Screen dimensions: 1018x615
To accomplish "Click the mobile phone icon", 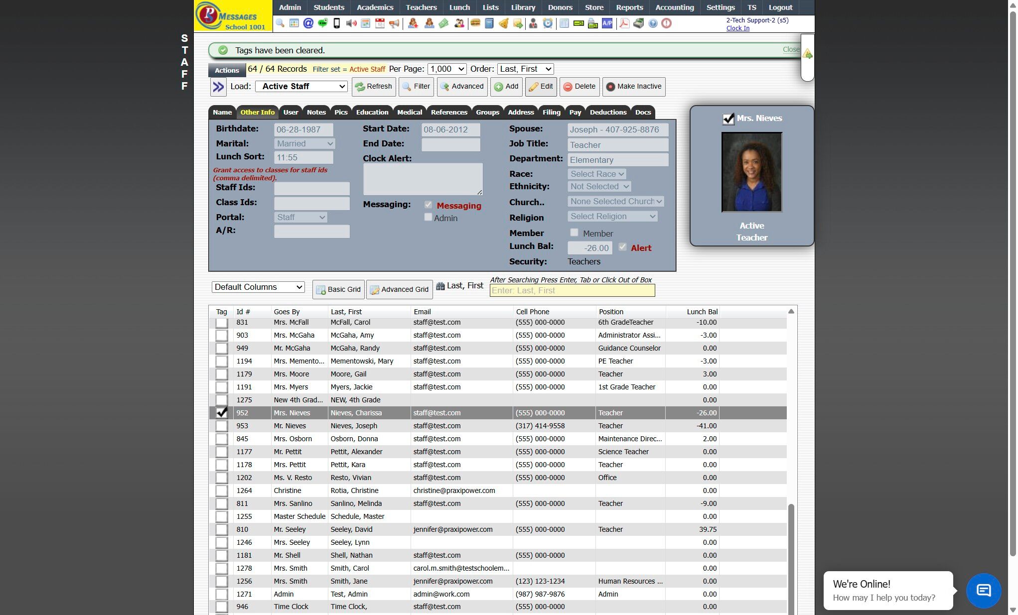I will [336, 23].
